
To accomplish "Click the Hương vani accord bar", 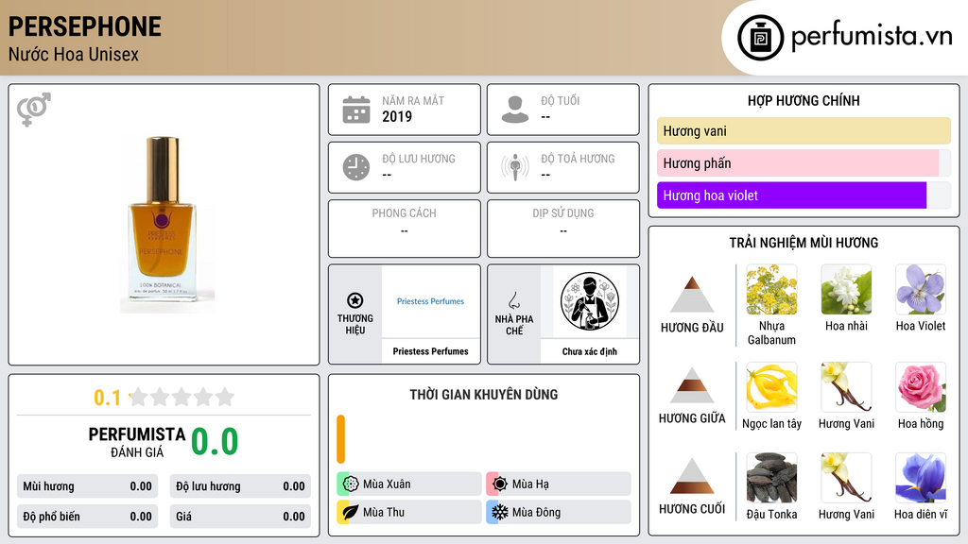I will (804, 130).
